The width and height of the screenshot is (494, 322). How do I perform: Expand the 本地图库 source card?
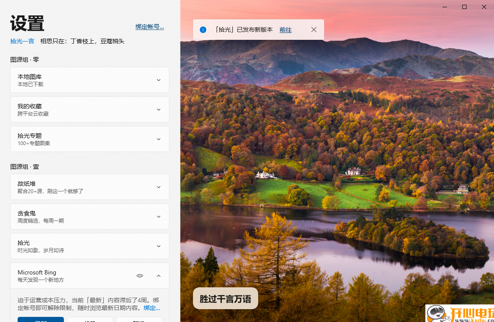point(159,80)
